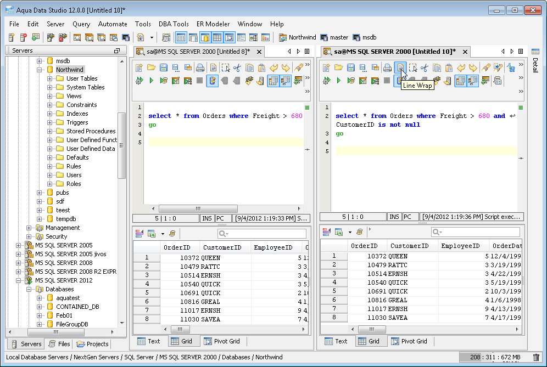The image size is (547, 367).
Task: Click the Northwind database shortcut button
Action: click(x=298, y=37)
